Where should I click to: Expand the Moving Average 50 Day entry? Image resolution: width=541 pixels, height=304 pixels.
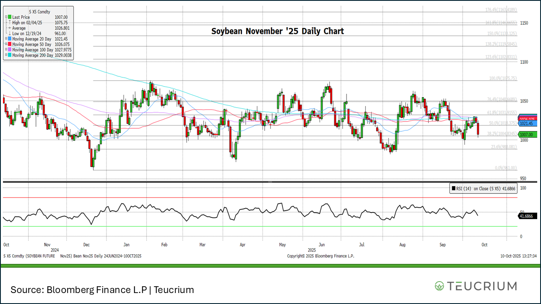pyautogui.click(x=6, y=44)
